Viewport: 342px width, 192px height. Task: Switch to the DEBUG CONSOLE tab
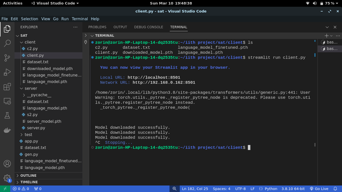148,27
